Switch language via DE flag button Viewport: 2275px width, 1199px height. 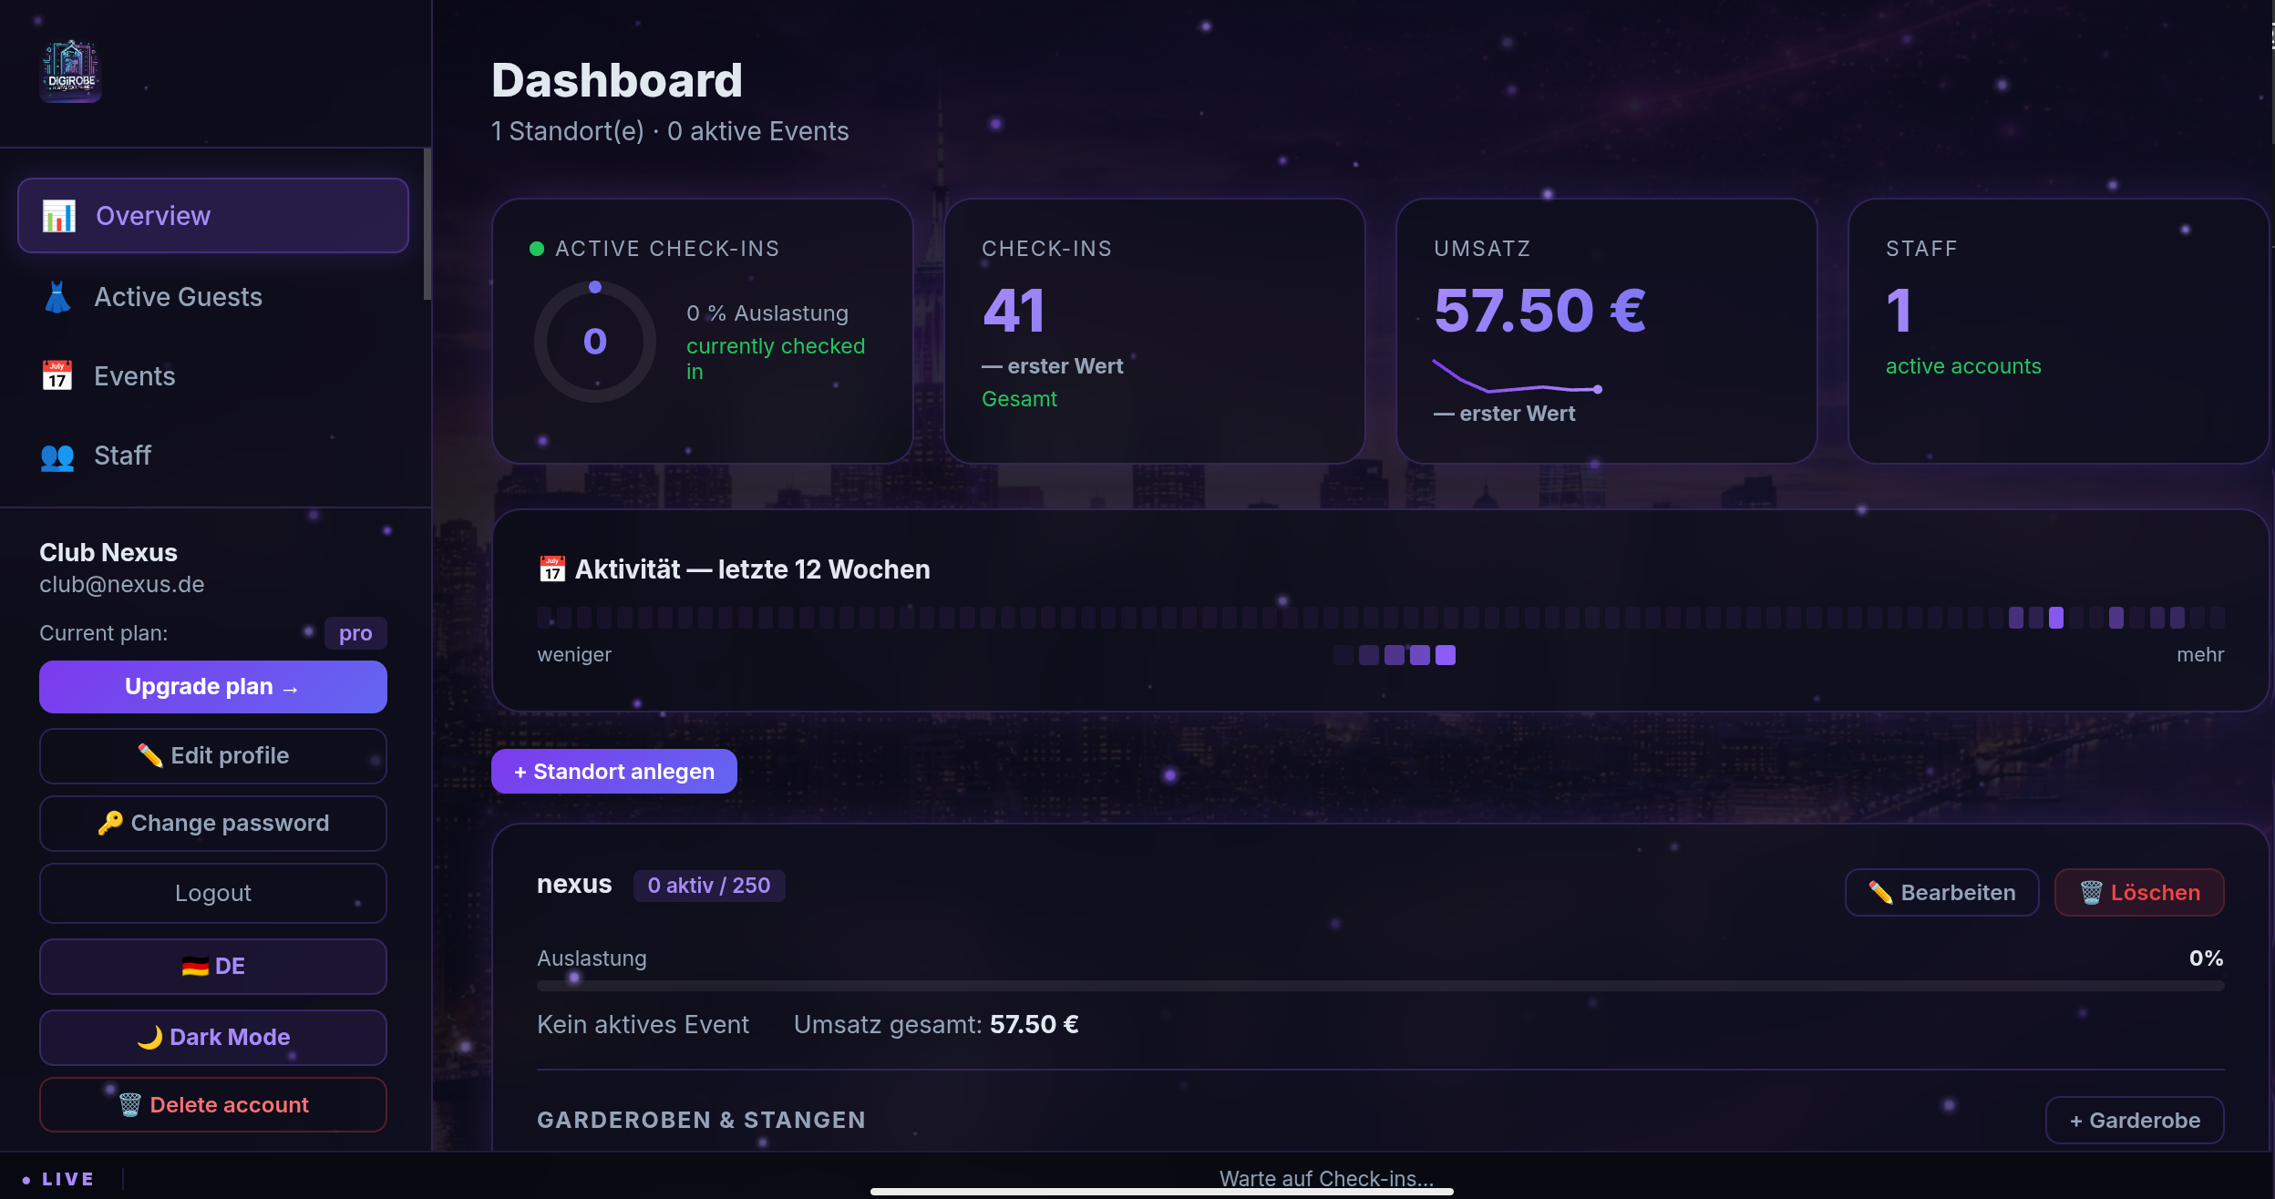[212, 966]
